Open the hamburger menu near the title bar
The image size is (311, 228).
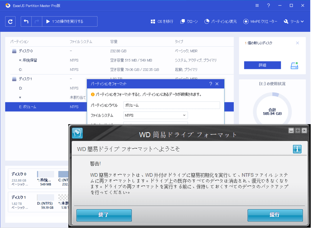pyautogui.click(x=256, y=6)
